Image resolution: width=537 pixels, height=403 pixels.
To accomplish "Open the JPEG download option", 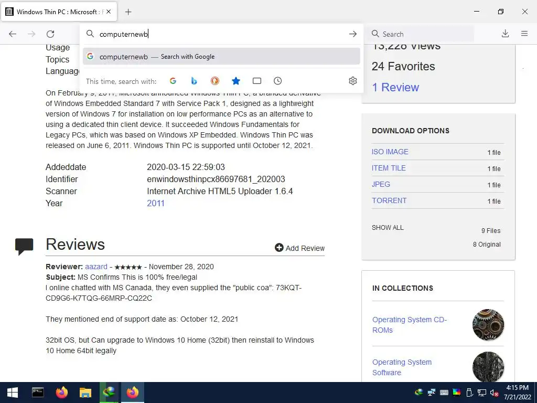I will (x=381, y=184).
